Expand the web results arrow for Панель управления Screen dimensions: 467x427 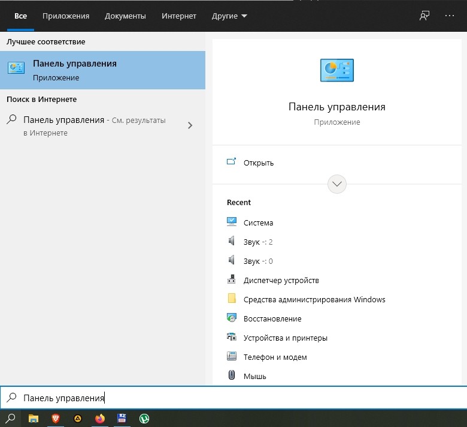coord(190,125)
